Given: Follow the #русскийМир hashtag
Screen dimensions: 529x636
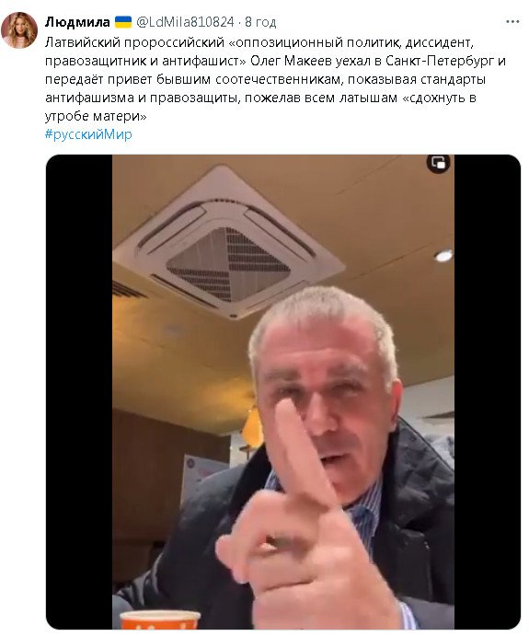Looking at the screenshot, I should [88, 133].
